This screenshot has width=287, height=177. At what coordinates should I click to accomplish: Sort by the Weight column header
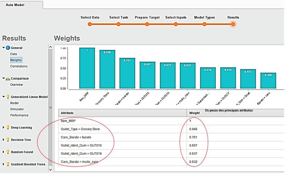[x=235, y=113]
